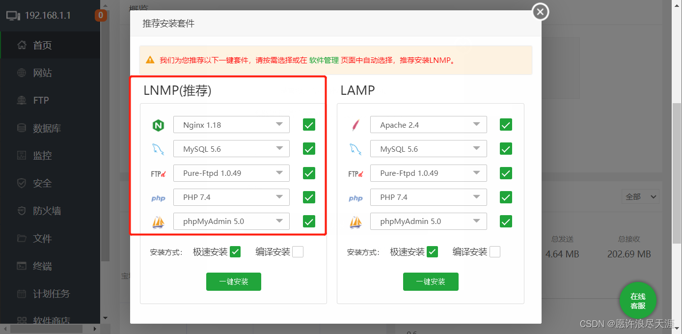Open LAMP Pure-Ftpd 1.0.49 dropdown
Image resolution: width=682 pixels, height=334 pixels.
pyautogui.click(x=429, y=173)
